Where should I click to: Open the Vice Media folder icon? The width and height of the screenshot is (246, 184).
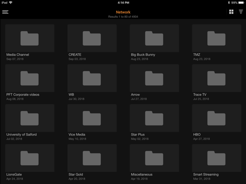pos(92,118)
